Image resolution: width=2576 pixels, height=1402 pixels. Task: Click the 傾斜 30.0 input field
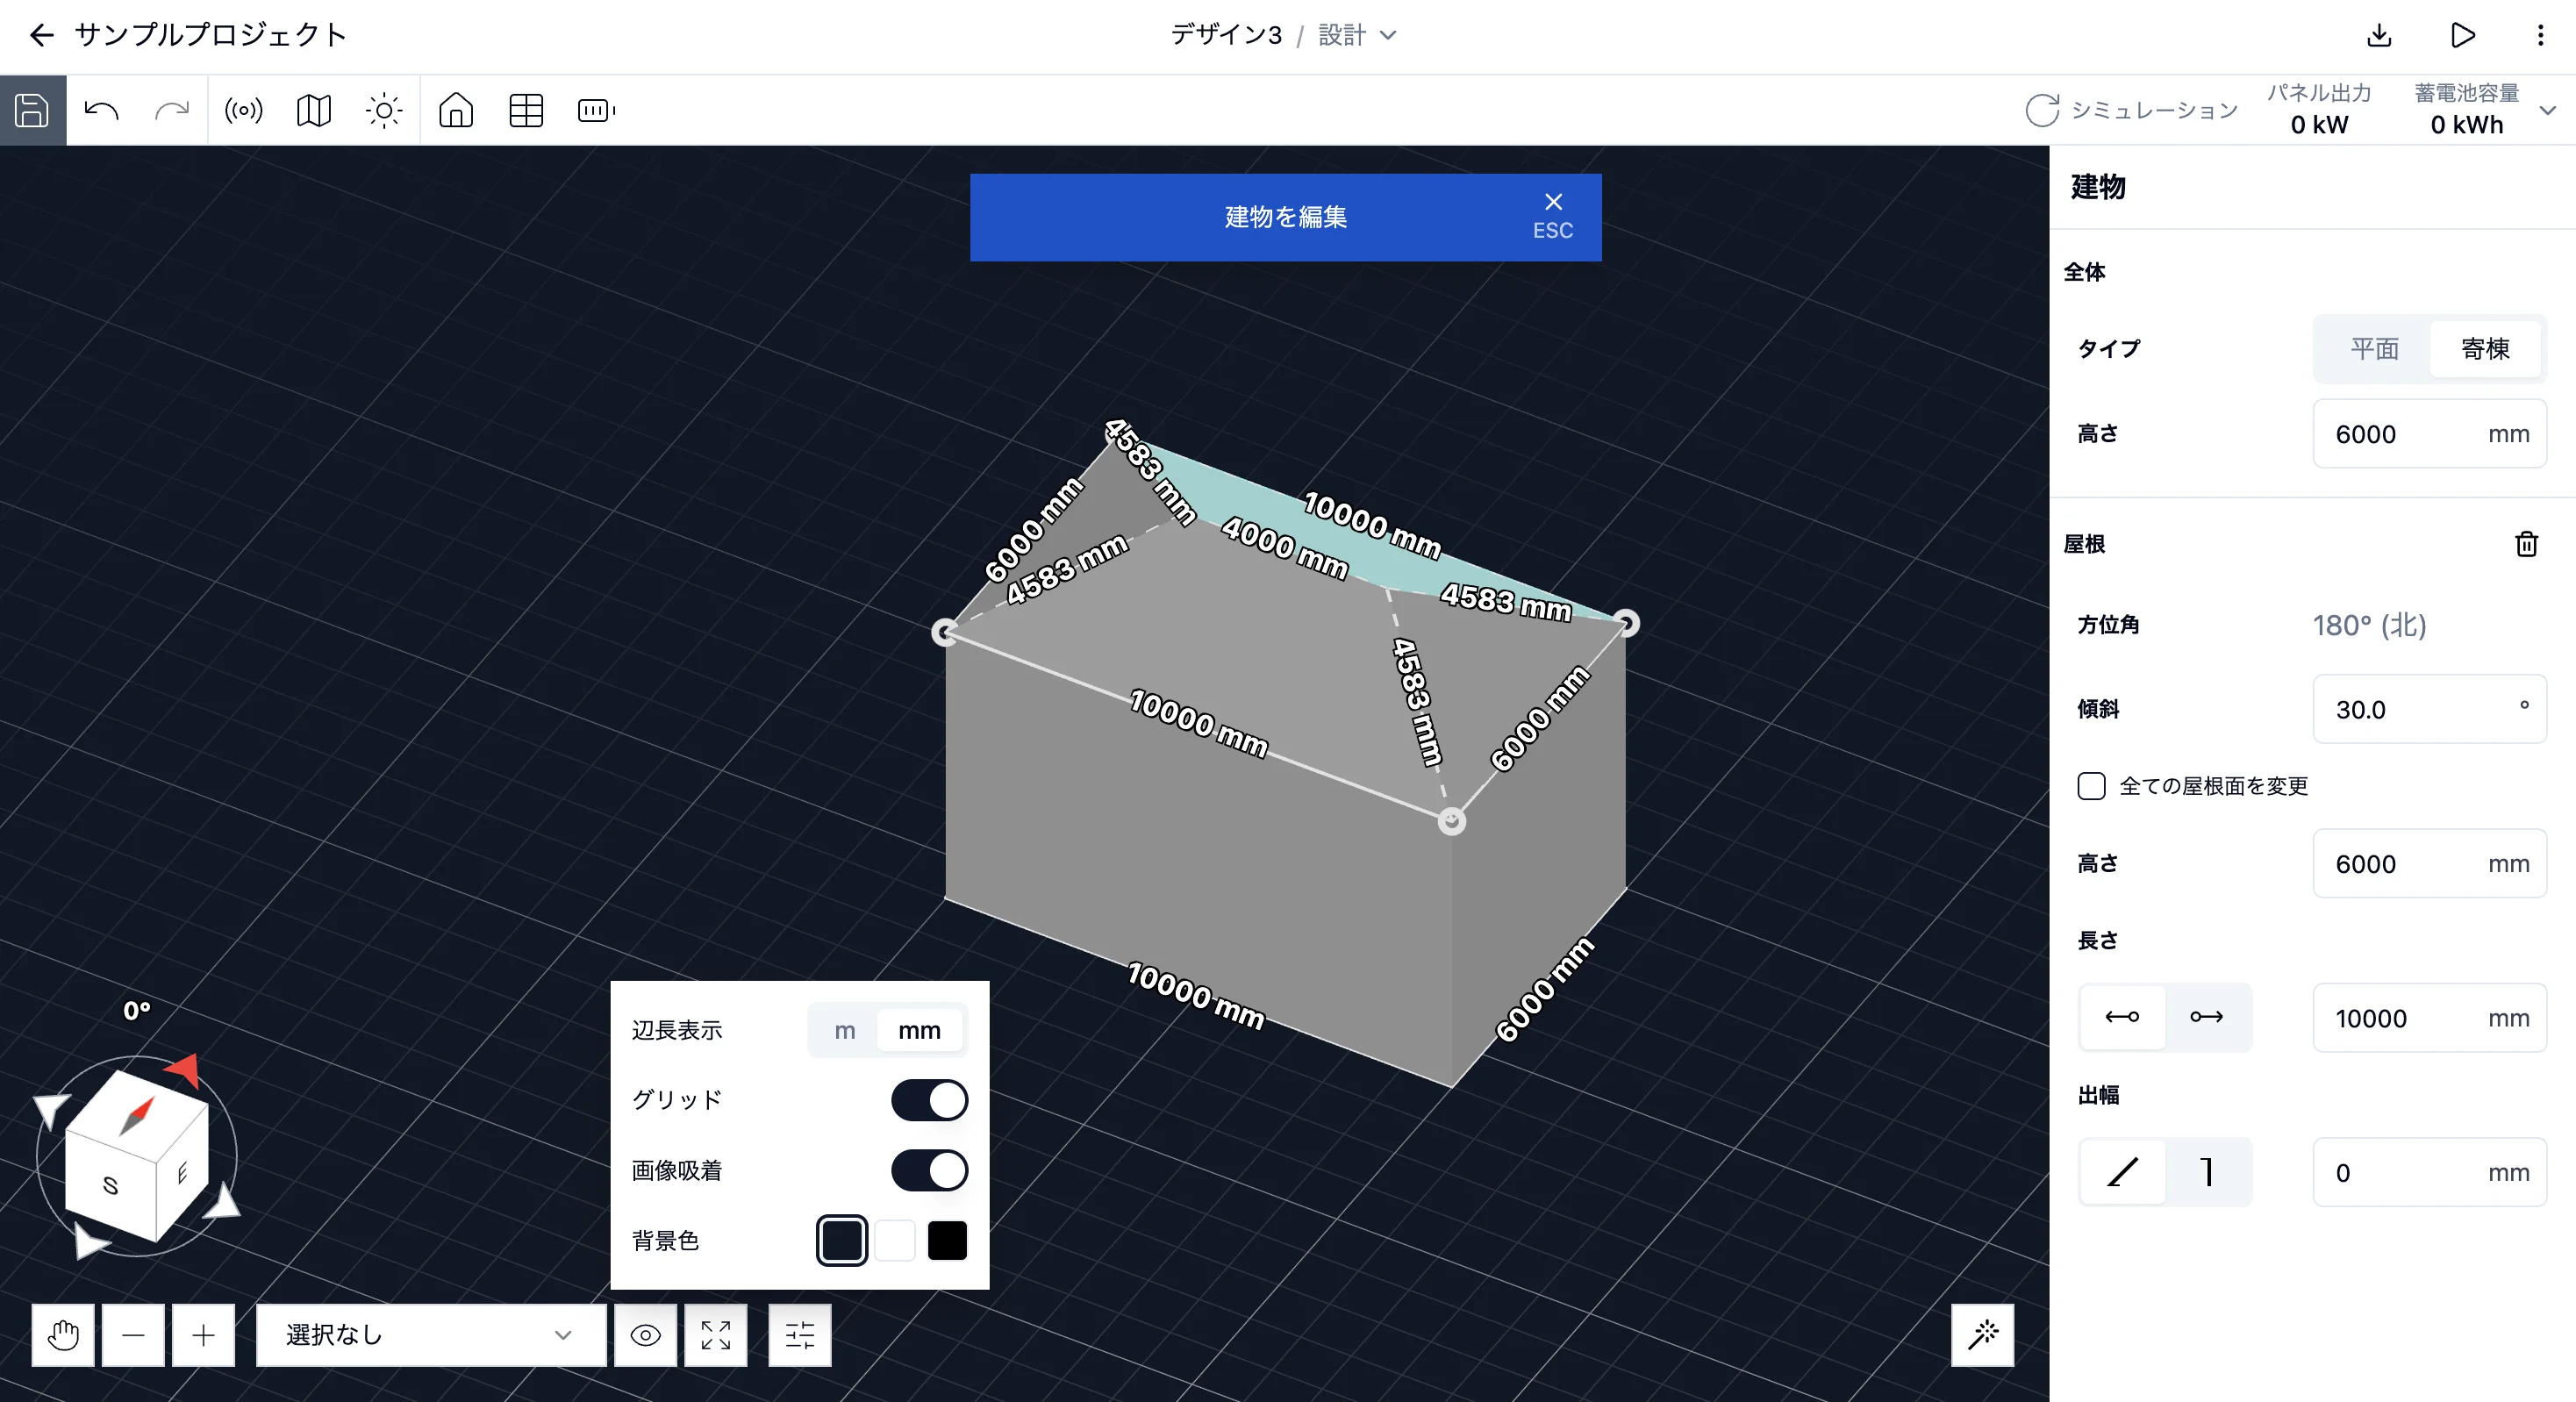point(2429,709)
